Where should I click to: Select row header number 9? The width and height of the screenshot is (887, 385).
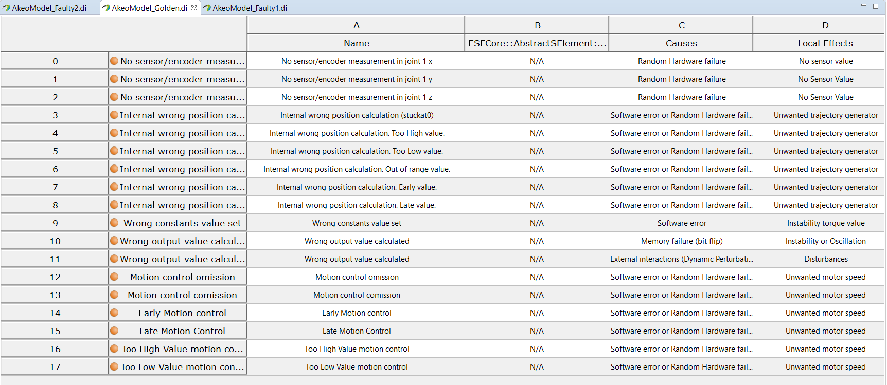coord(55,223)
